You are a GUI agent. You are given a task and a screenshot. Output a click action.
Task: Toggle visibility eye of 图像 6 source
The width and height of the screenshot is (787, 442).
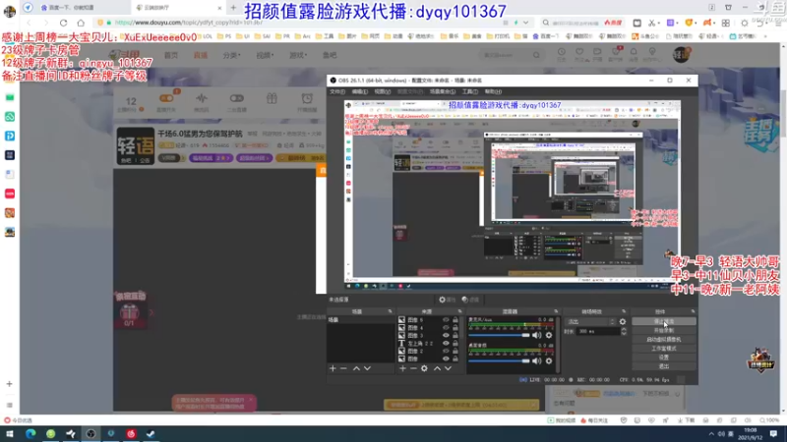pos(446,320)
